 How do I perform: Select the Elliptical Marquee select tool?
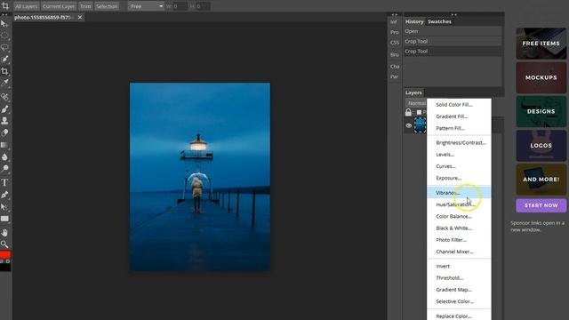(x=4, y=36)
